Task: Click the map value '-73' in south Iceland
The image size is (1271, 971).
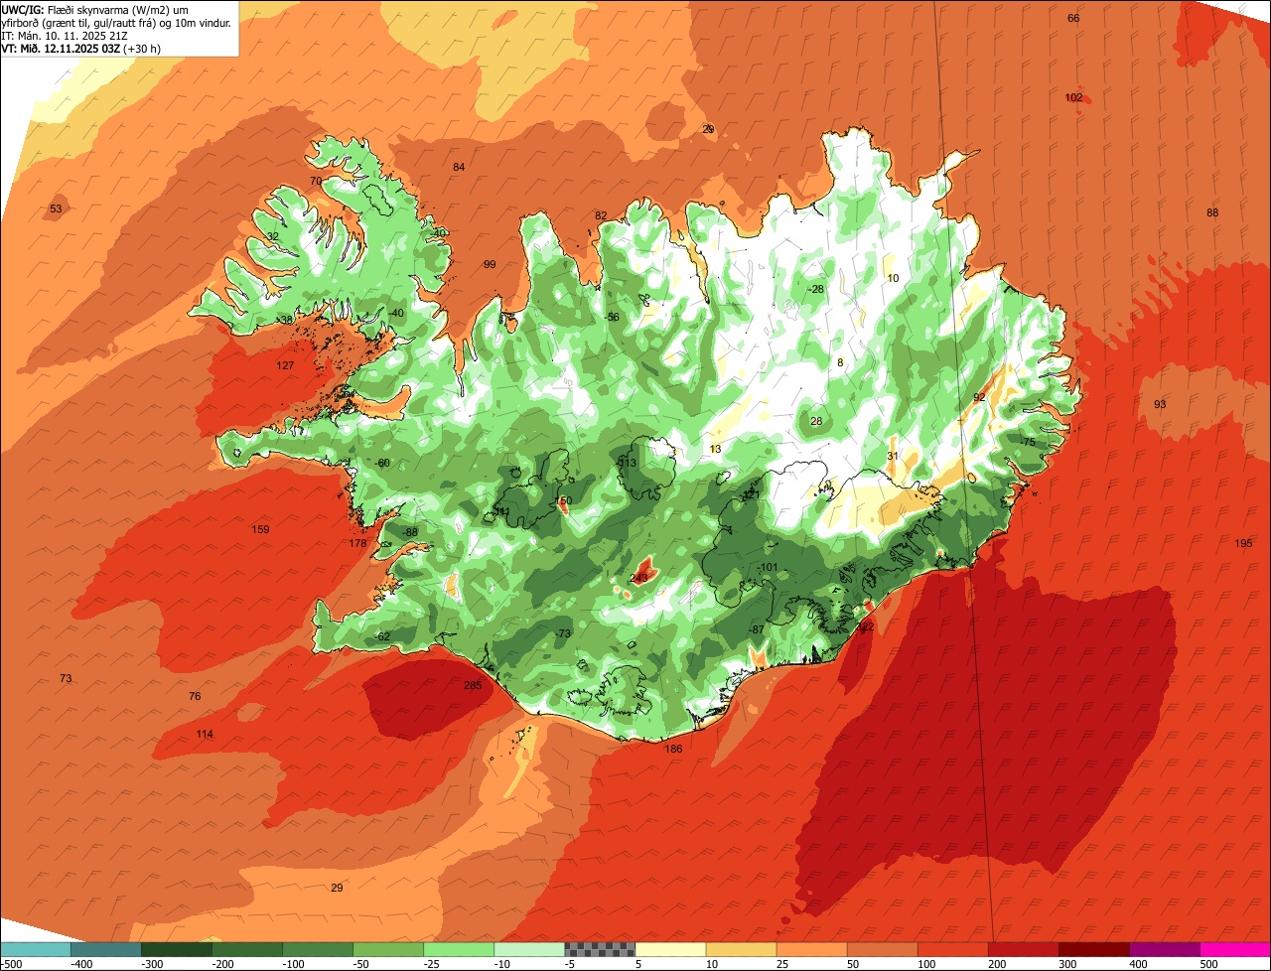Action: tap(563, 633)
